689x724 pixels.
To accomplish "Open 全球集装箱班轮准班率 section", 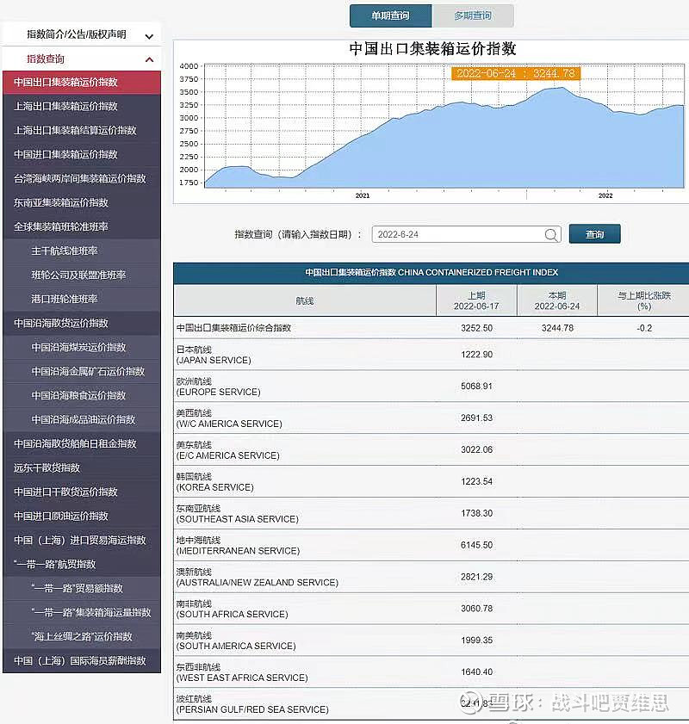I will (60, 226).
